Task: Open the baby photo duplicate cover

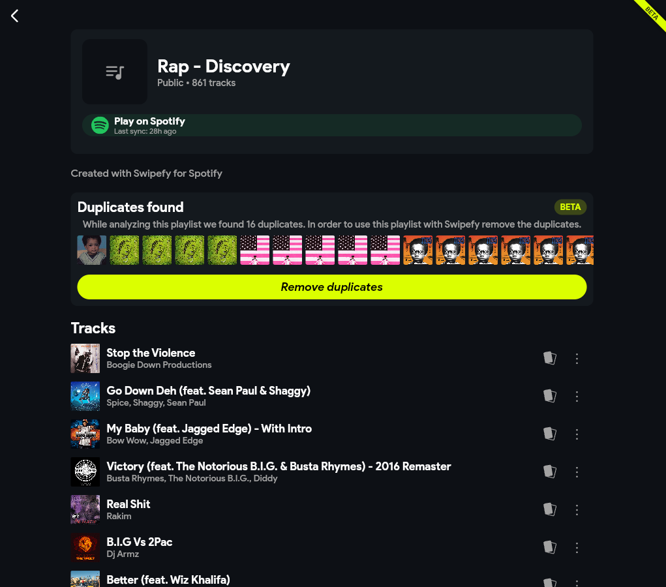Action: coord(92,250)
